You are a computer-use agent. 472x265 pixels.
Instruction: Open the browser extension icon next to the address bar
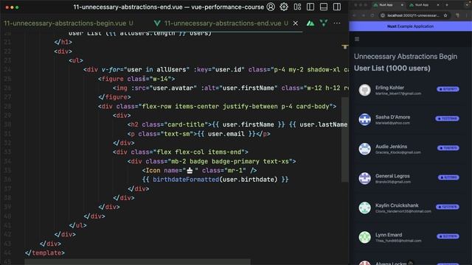[457, 15]
